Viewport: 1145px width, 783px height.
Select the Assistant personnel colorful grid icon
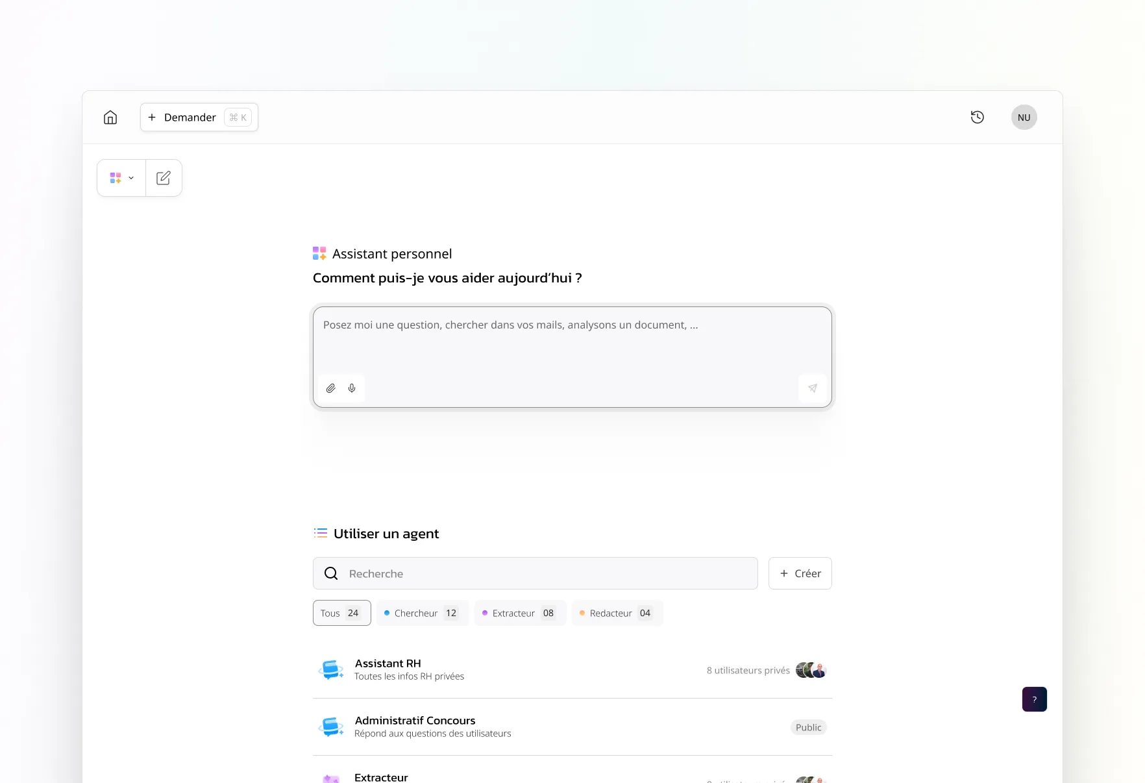[116, 177]
